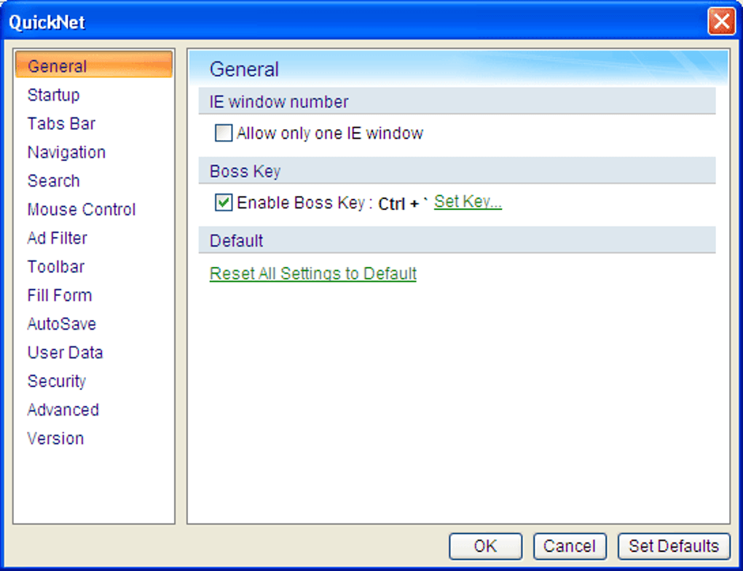Screen dimensions: 743x571
Task: Confirm with the OK button
Action: point(486,546)
